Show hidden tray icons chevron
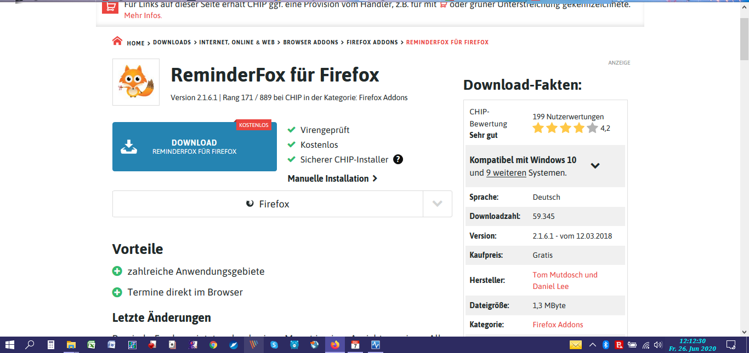The image size is (749, 353). (592, 345)
